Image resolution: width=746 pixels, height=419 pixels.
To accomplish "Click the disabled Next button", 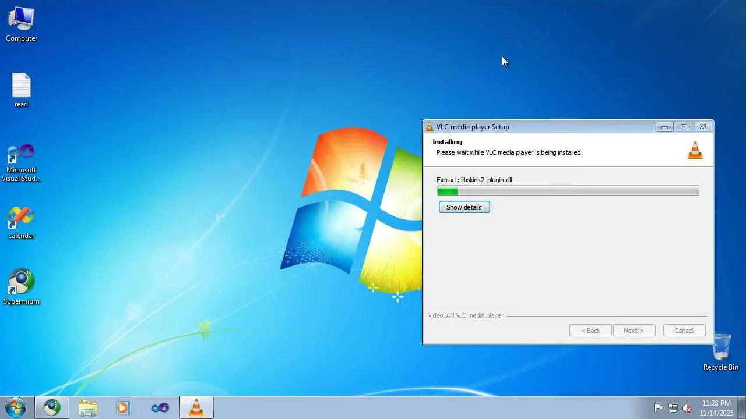I will tap(634, 331).
